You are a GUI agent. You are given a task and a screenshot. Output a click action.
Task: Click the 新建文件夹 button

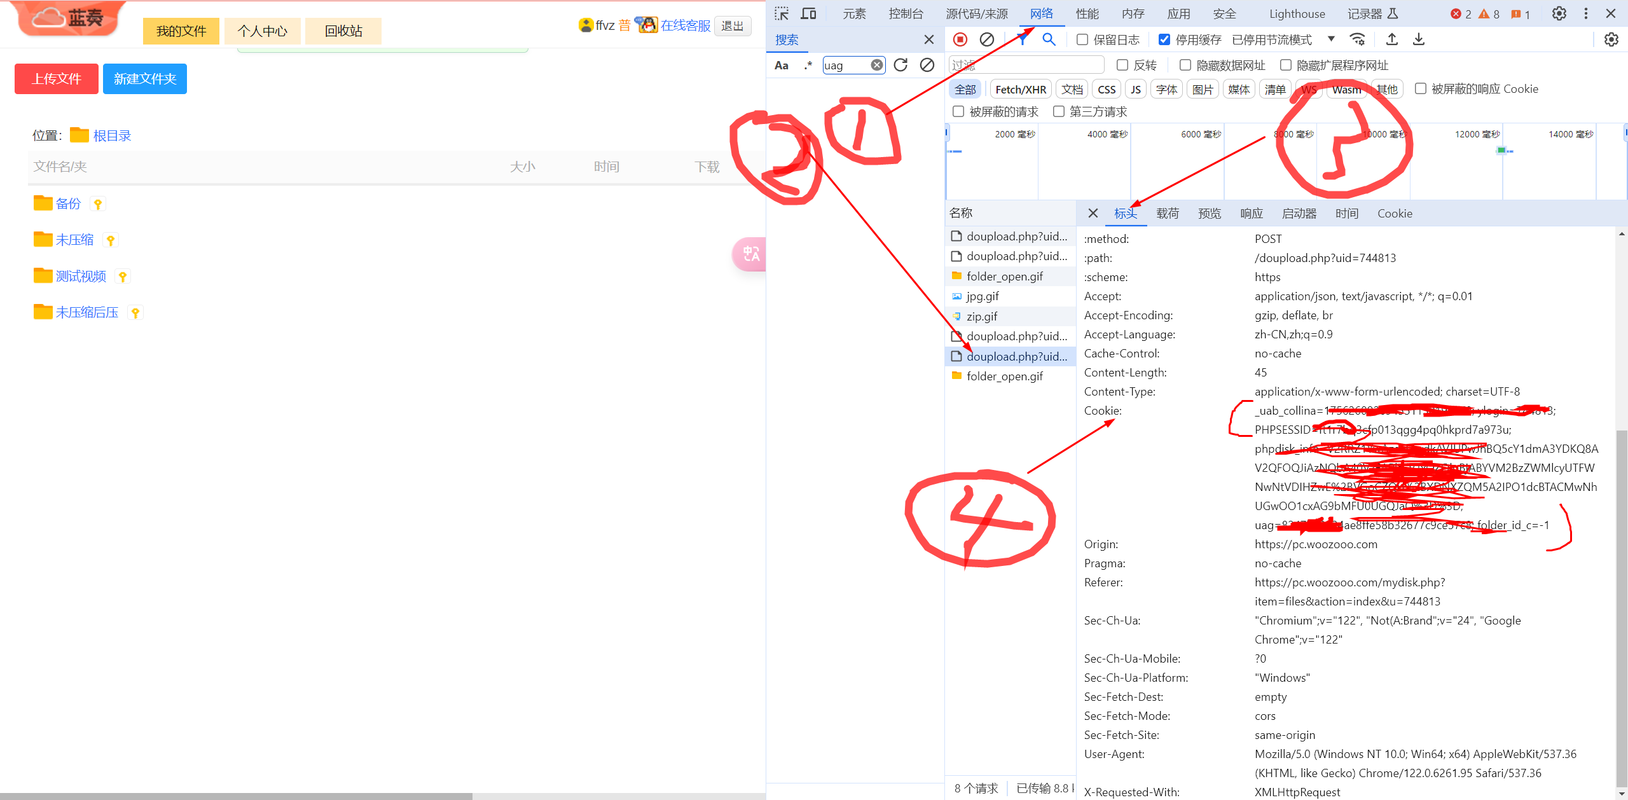145,79
